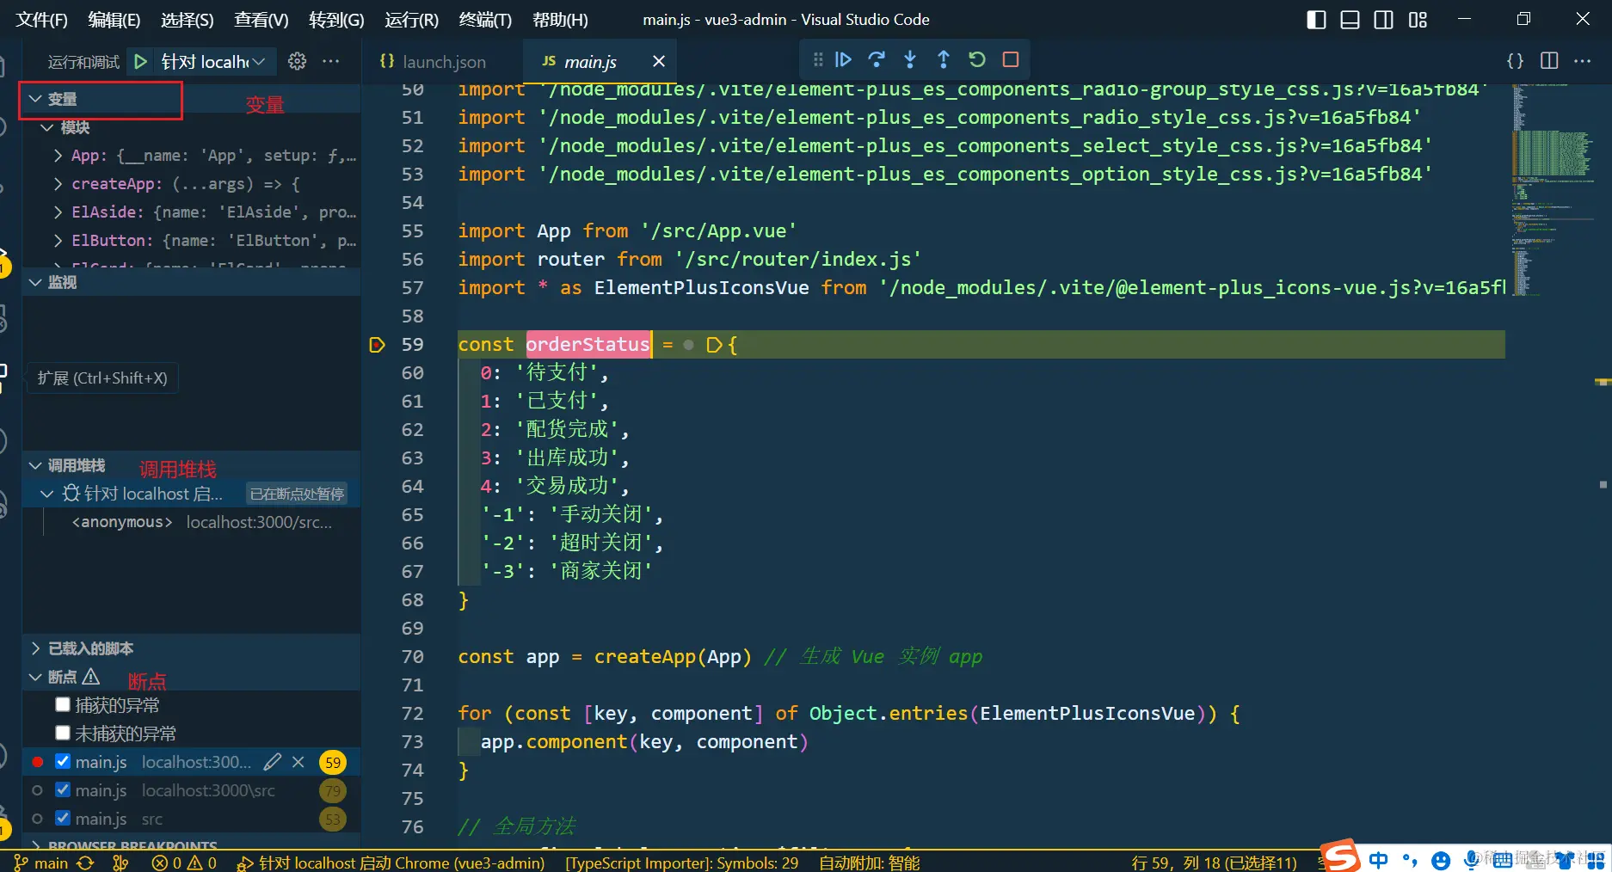Expand the ElButton variable

[58, 241]
